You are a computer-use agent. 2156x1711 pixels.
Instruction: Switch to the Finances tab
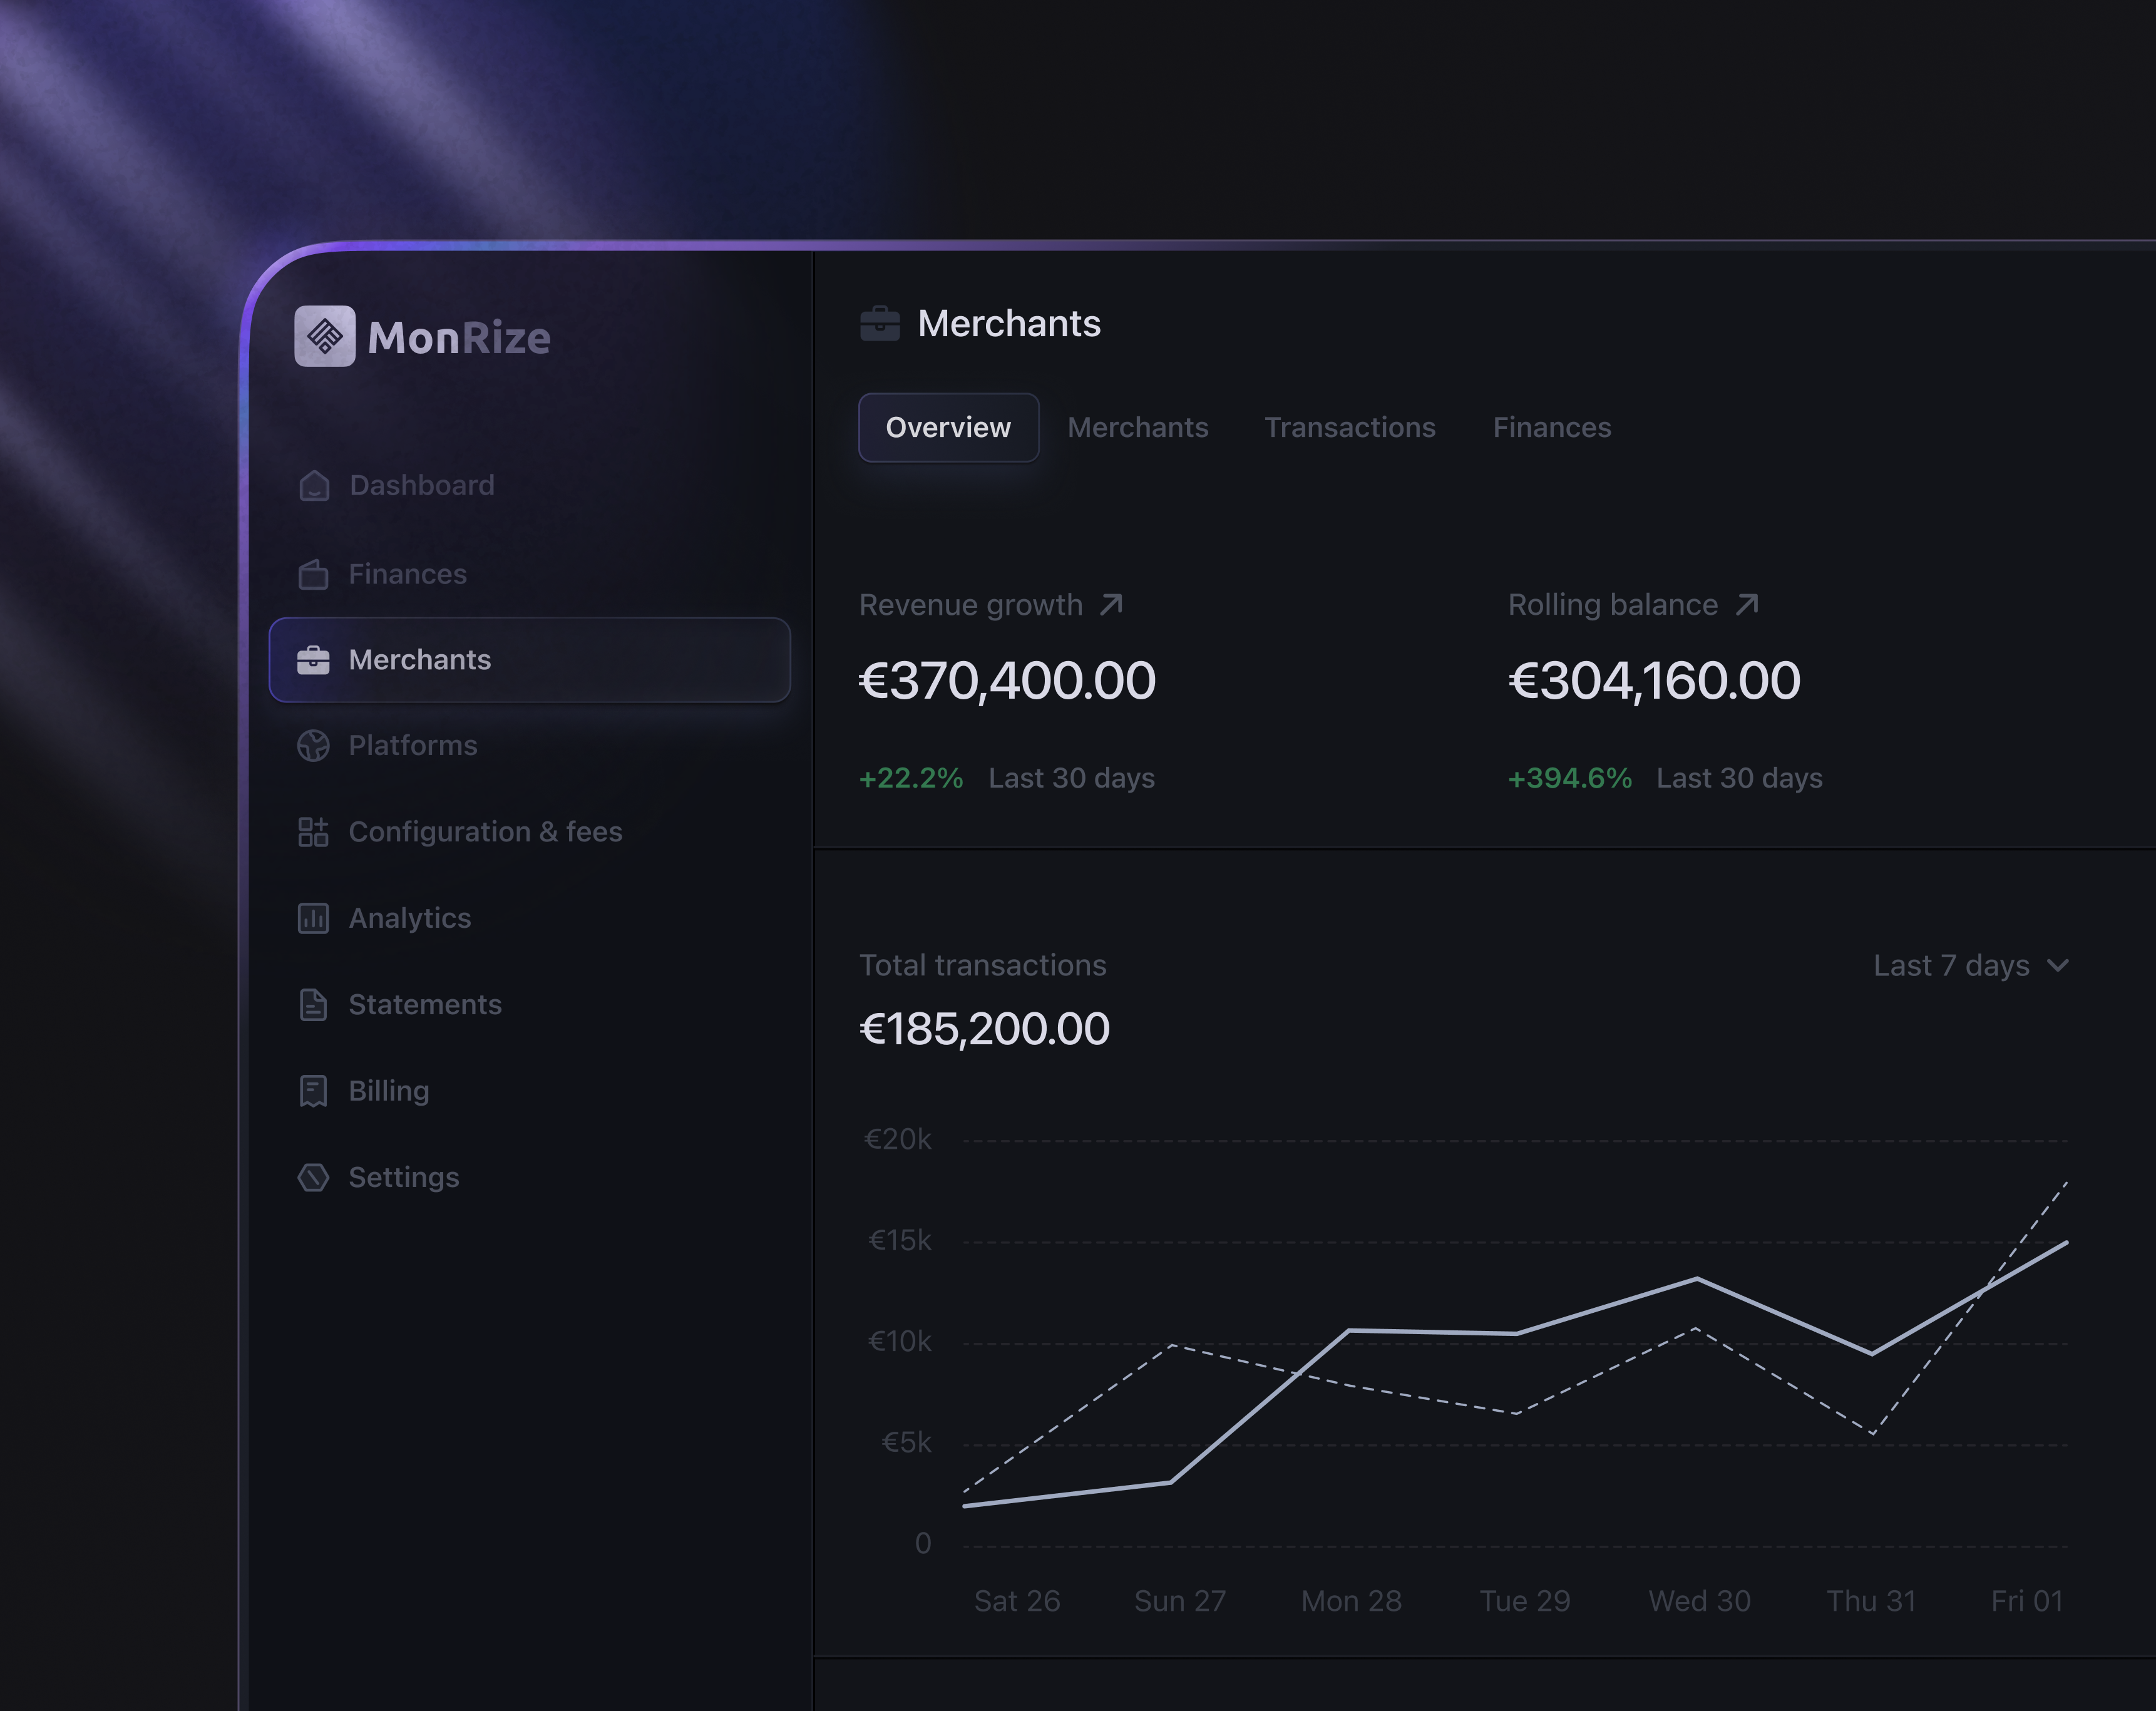click(x=1551, y=427)
